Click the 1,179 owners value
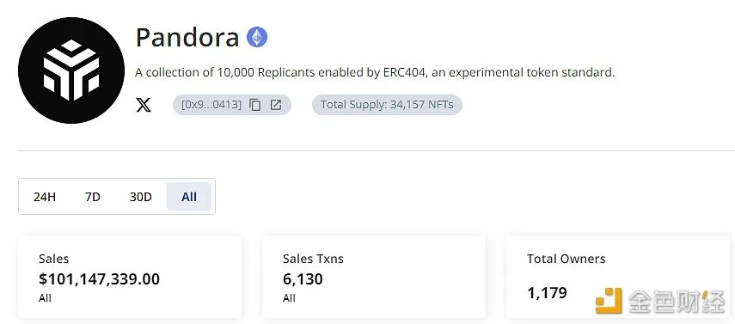 point(547,293)
